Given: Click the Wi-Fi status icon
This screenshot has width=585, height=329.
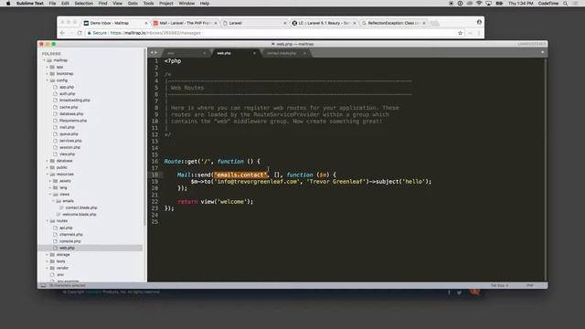Looking at the screenshot, I should click(479, 4).
